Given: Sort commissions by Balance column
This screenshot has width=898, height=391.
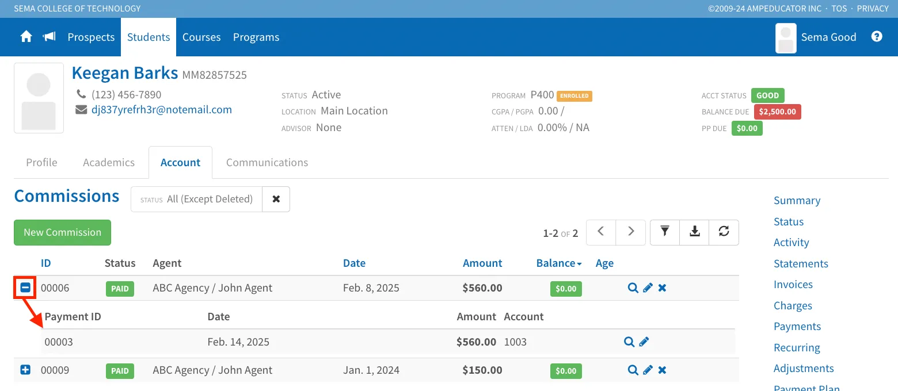Looking at the screenshot, I should [x=559, y=263].
